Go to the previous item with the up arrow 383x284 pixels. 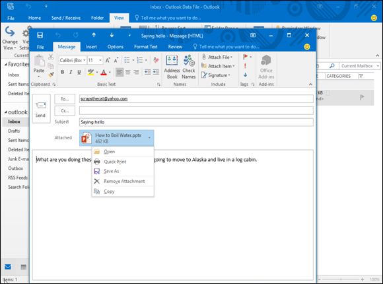pos(94,35)
